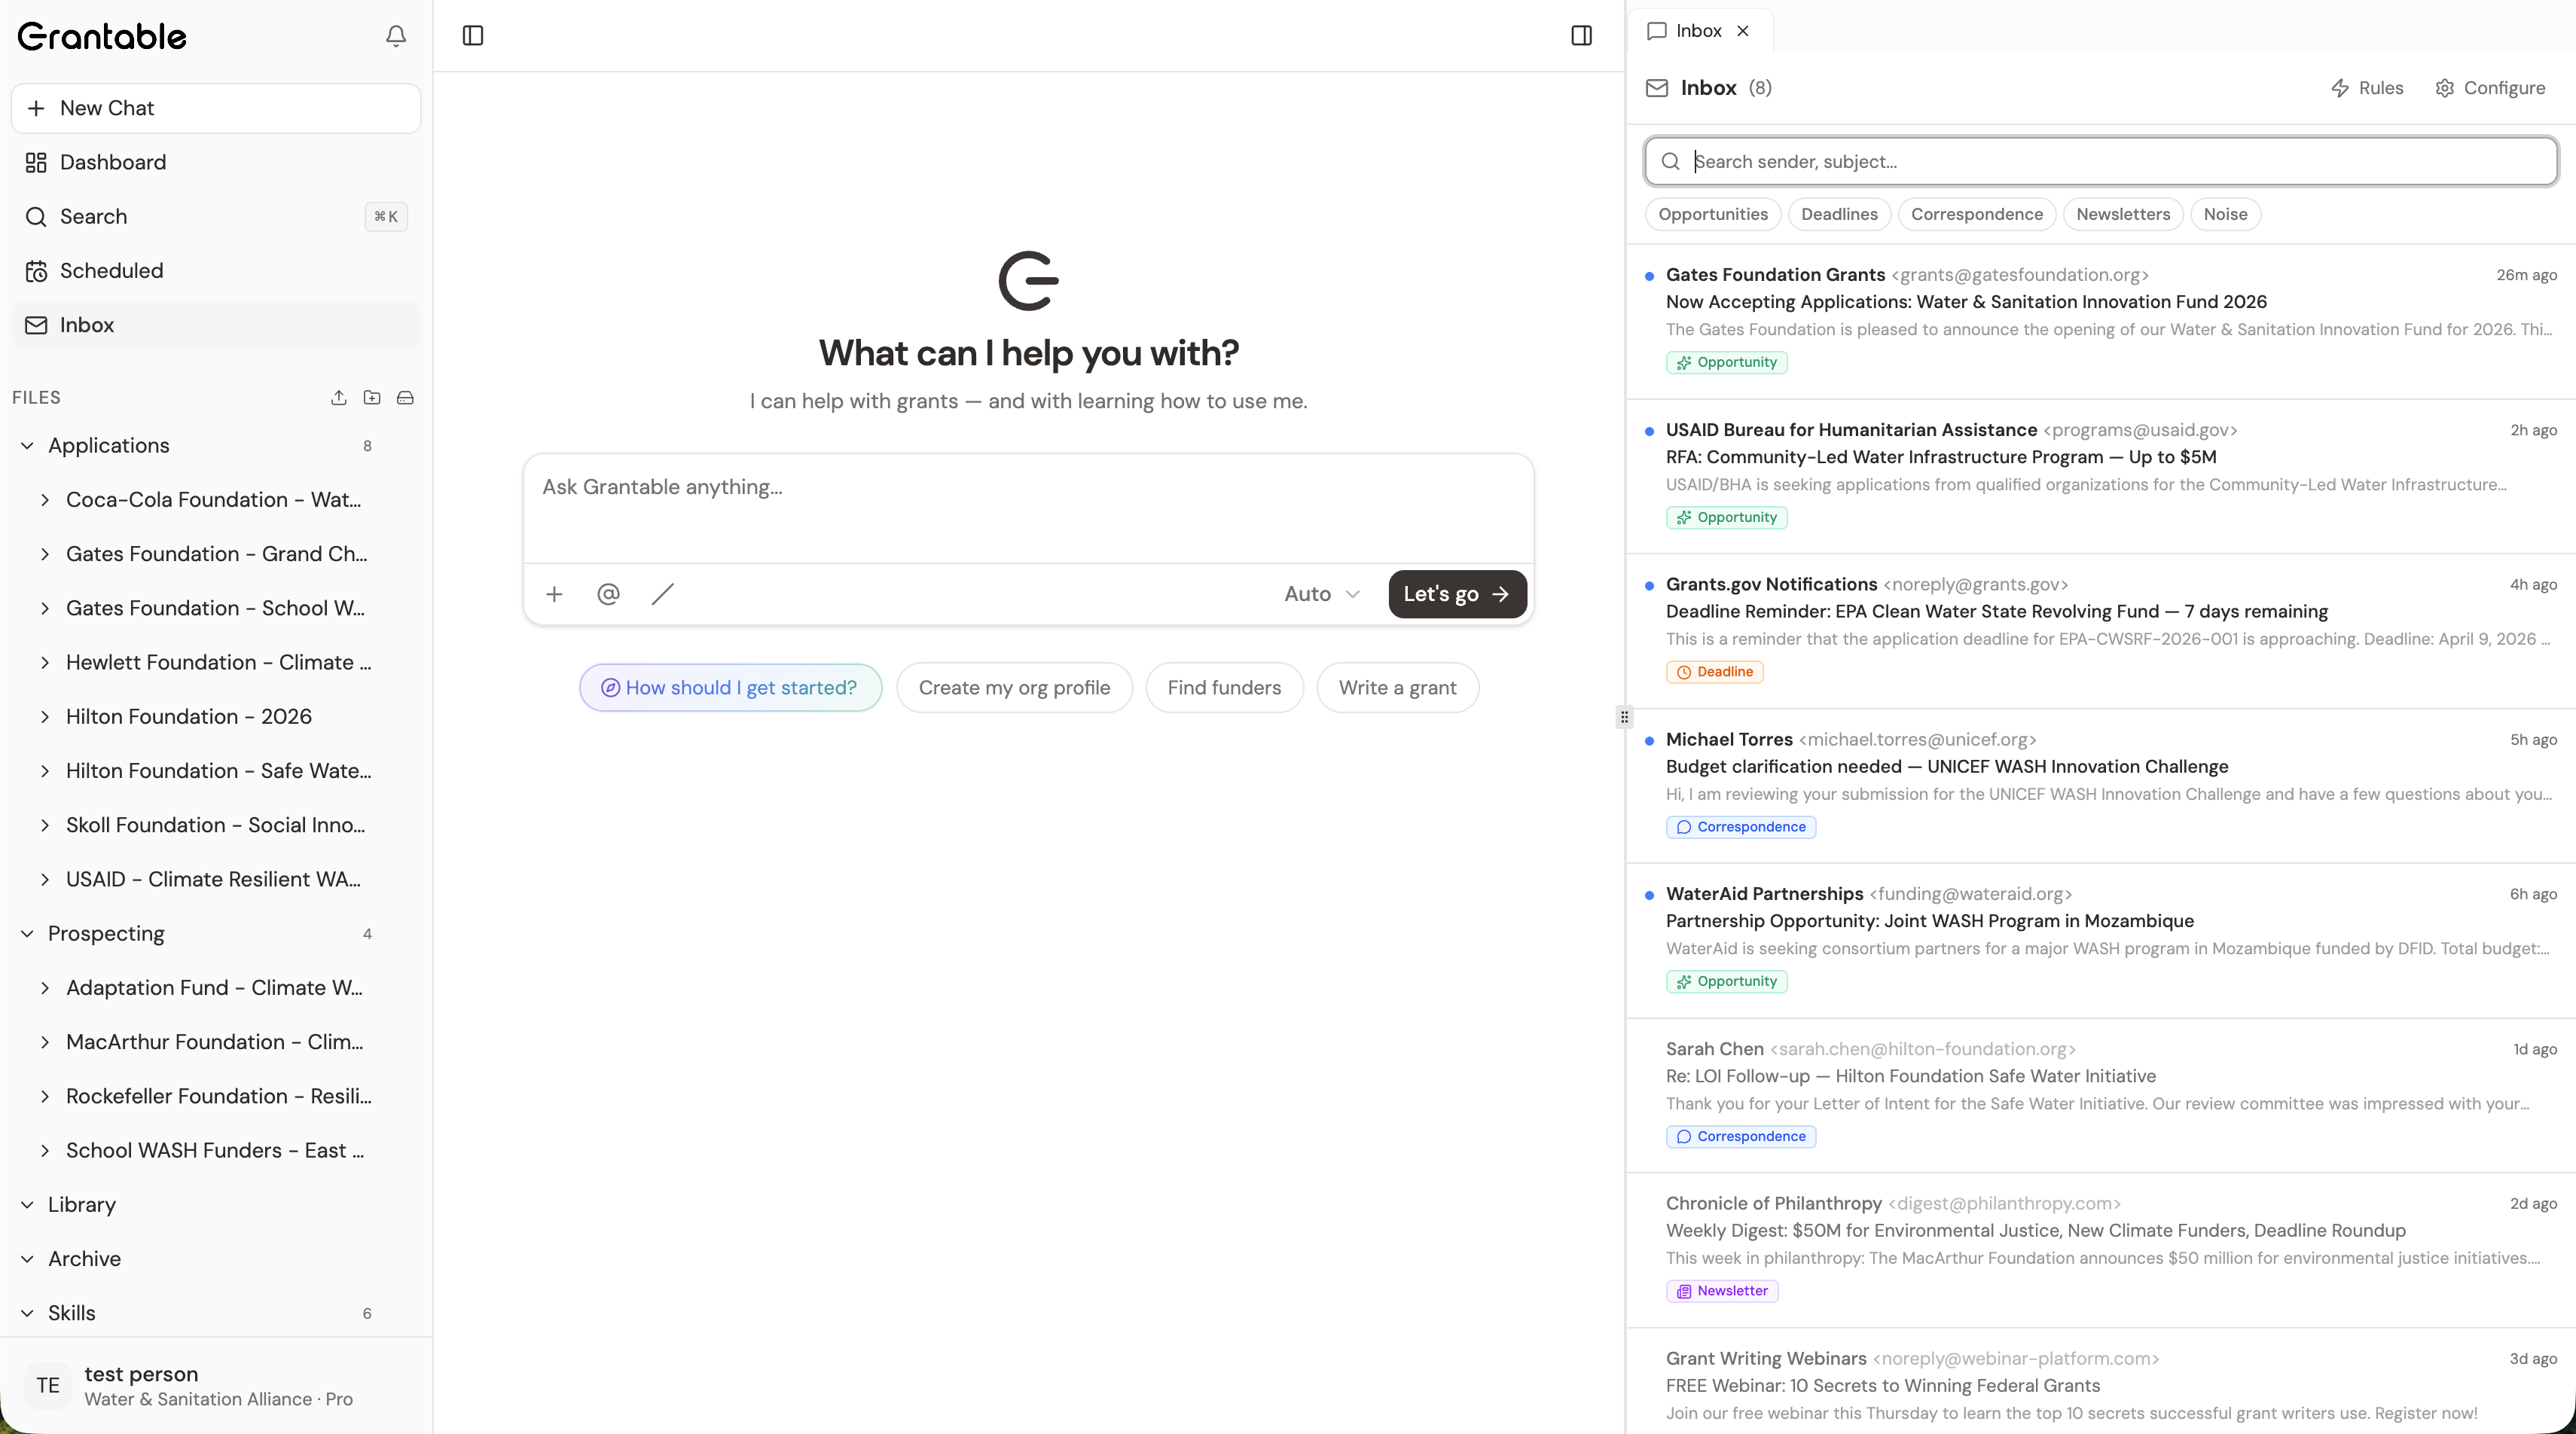This screenshot has height=1434, width=2576.
Task: Open the archive drive icon in Files
Action: (x=405, y=397)
